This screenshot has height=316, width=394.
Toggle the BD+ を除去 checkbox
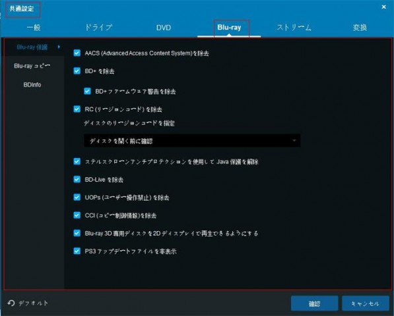[77, 71]
